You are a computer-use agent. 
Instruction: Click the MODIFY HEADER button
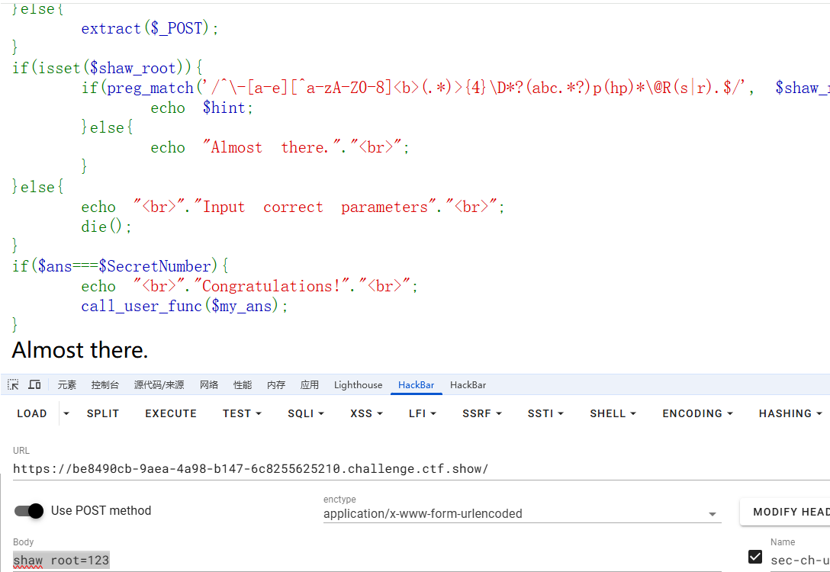point(786,512)
